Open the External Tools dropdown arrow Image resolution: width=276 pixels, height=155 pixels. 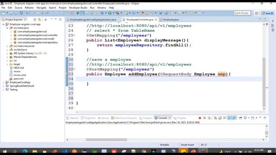click(121, 13)
